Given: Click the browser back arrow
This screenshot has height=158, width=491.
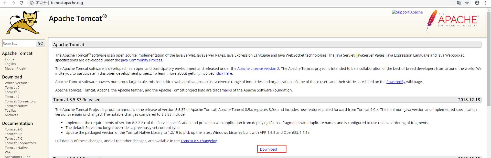Looking at the screenshot, I should [x=5, y=3].
